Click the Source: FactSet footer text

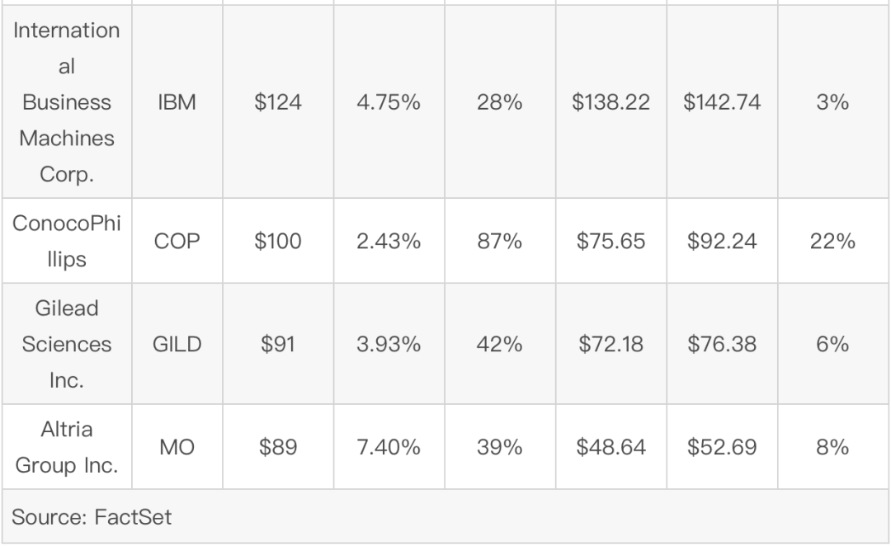pyautogui.click(x=92, y=517)
